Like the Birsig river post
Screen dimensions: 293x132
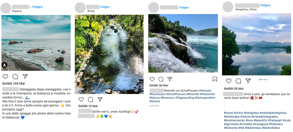(81, 99)
